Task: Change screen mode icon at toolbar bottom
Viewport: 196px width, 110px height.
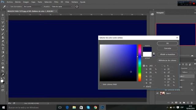Action: click(3, 90)
